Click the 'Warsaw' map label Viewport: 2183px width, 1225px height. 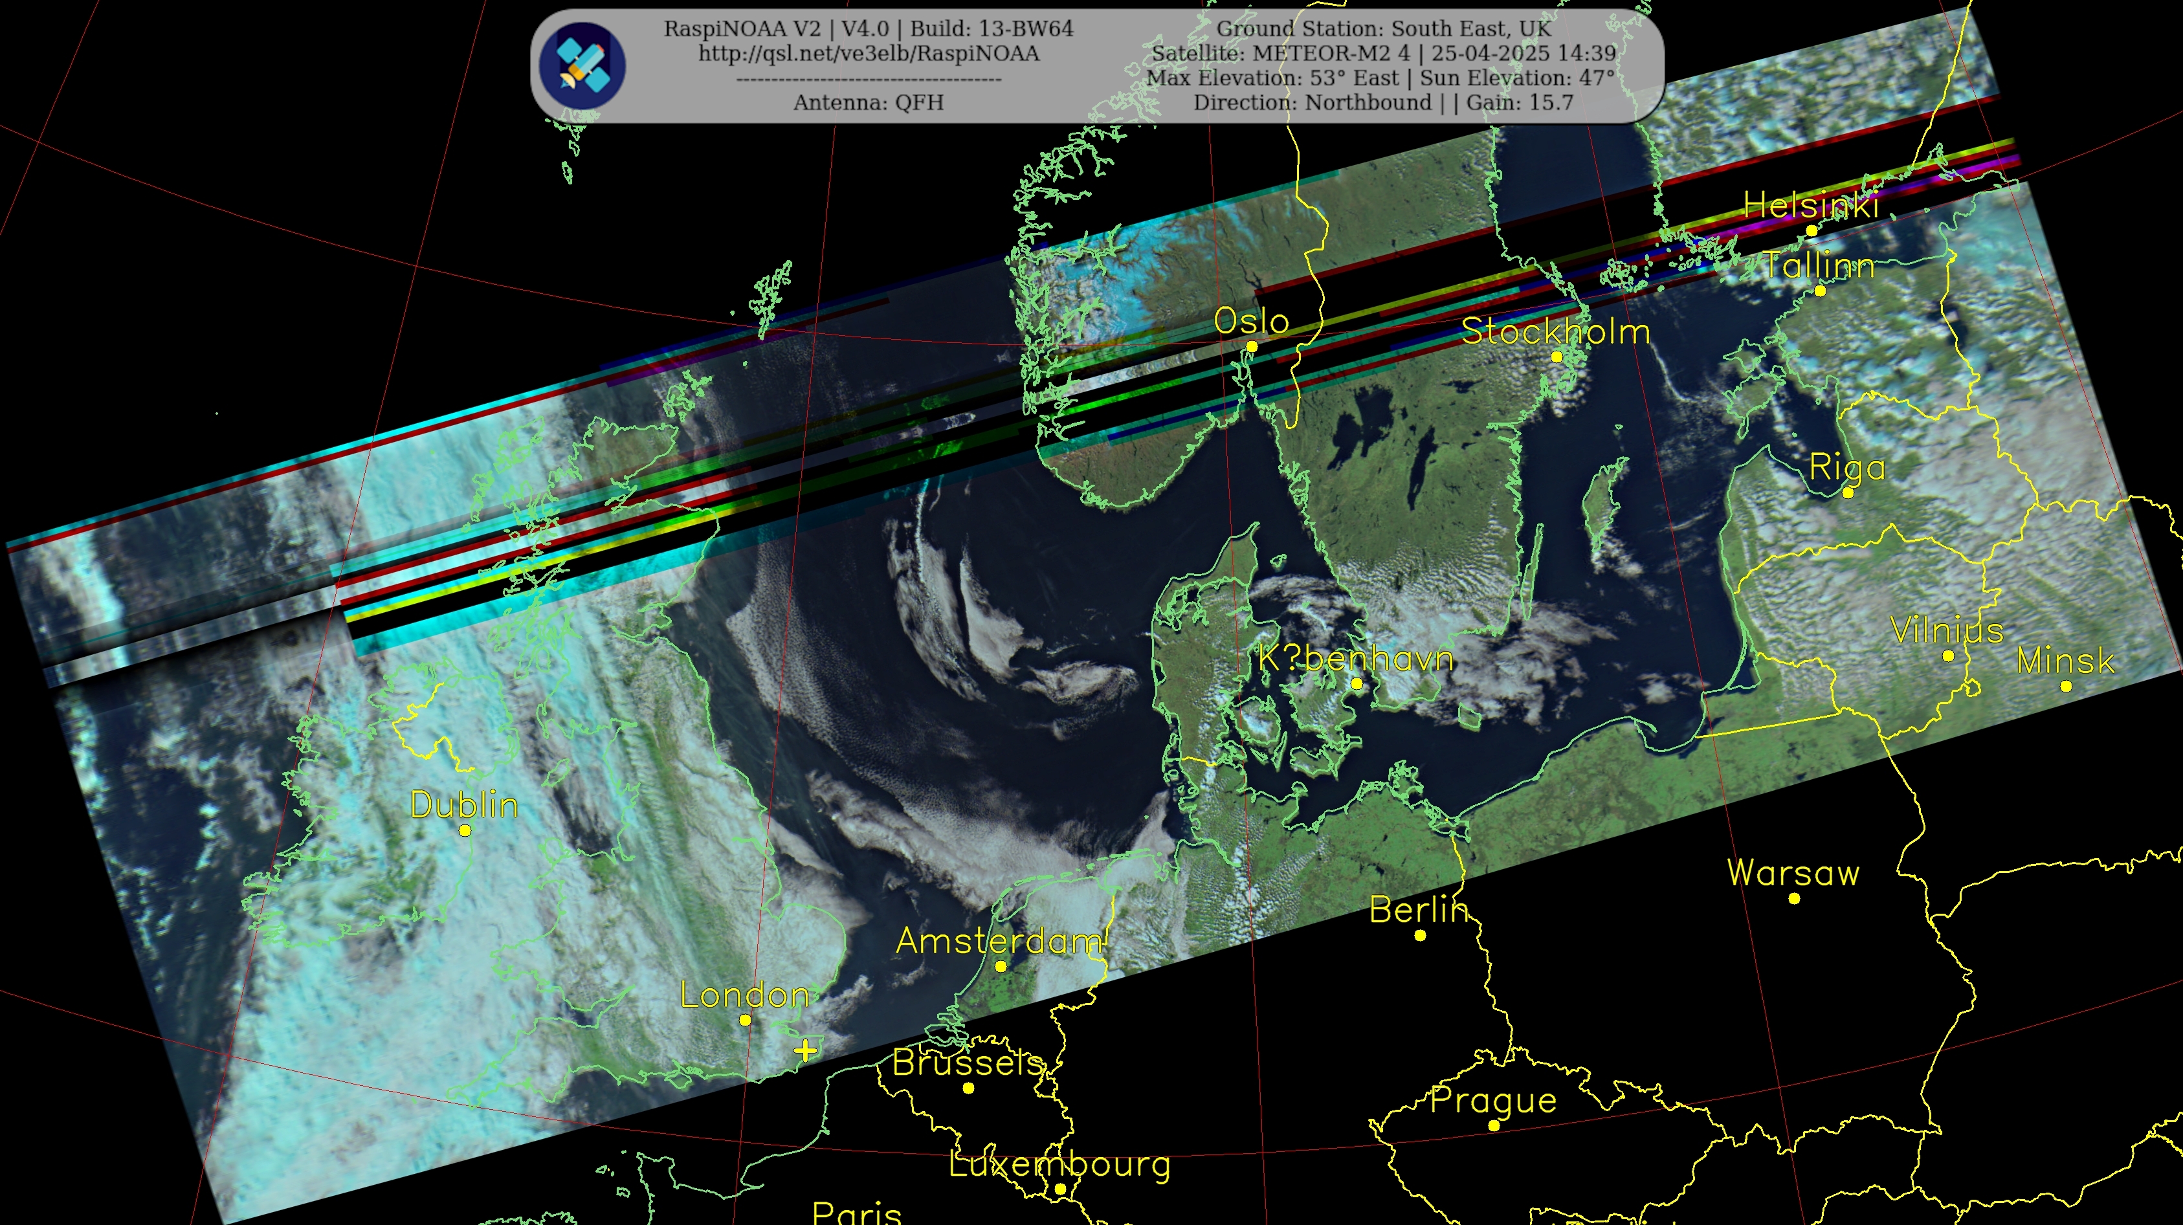point(1793,872)
